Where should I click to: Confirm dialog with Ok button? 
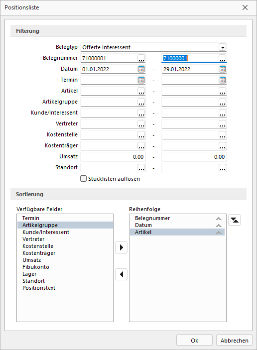click(x=194, y=341)
